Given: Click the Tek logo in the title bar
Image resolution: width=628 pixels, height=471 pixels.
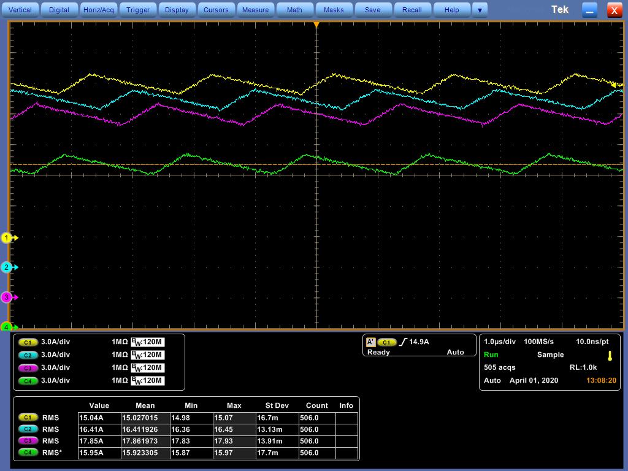Looking at the screenshot, I should point(560,9).
